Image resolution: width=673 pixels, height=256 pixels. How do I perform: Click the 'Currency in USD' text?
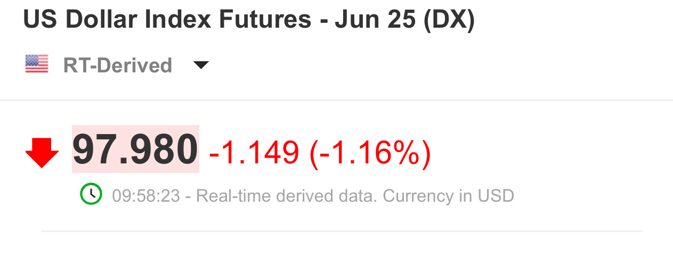coord(448,196)
